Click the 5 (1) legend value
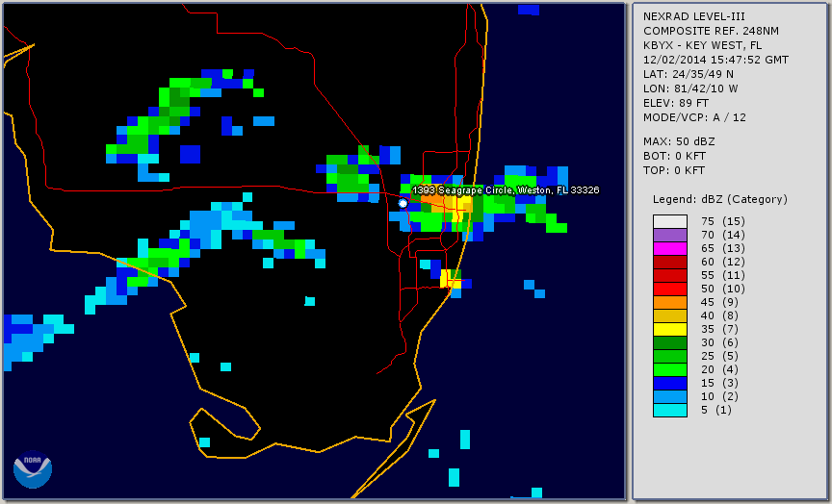 [715, 410]
